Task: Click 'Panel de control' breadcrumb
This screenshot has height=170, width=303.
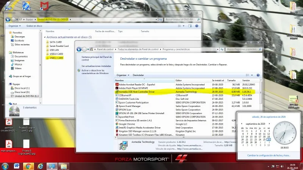Action: pos(105,49)
